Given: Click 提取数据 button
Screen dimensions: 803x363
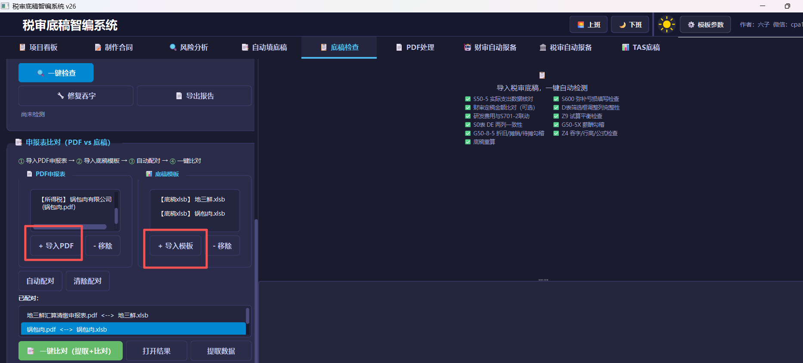Looking at the screenshot, I should pyautogui.click(x=221, y=351).
